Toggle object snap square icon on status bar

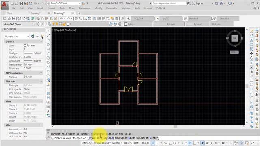[x=195, y=143]
